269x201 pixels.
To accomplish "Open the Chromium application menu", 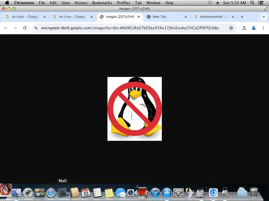I will pos(24,3).
